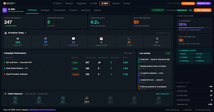Click the Active Prospects 247 card
The height and width of the screenshot is (112, 214).
click(23, 22)
